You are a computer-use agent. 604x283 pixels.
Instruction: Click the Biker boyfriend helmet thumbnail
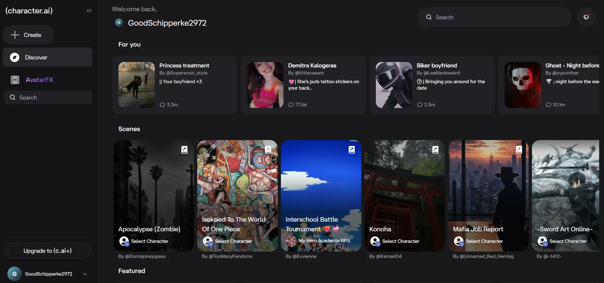(394, 85)
